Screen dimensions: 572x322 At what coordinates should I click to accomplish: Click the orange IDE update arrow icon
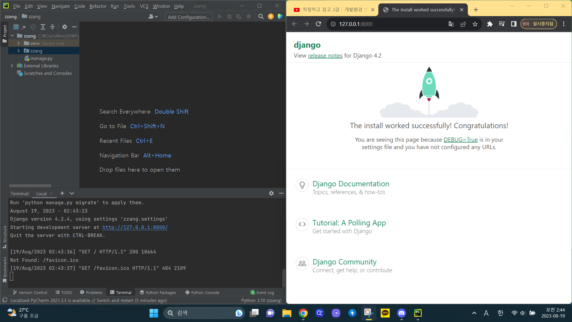(271, 17)
